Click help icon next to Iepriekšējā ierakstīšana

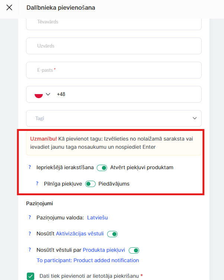click(30, 167)
